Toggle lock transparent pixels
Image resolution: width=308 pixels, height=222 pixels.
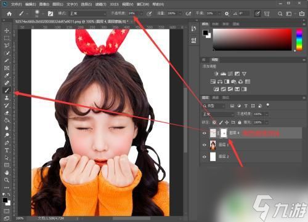(214, 122)
